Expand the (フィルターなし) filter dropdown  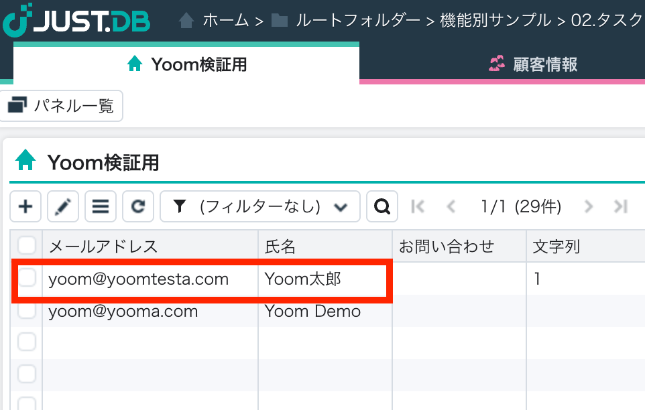click(x=260, y=206)
